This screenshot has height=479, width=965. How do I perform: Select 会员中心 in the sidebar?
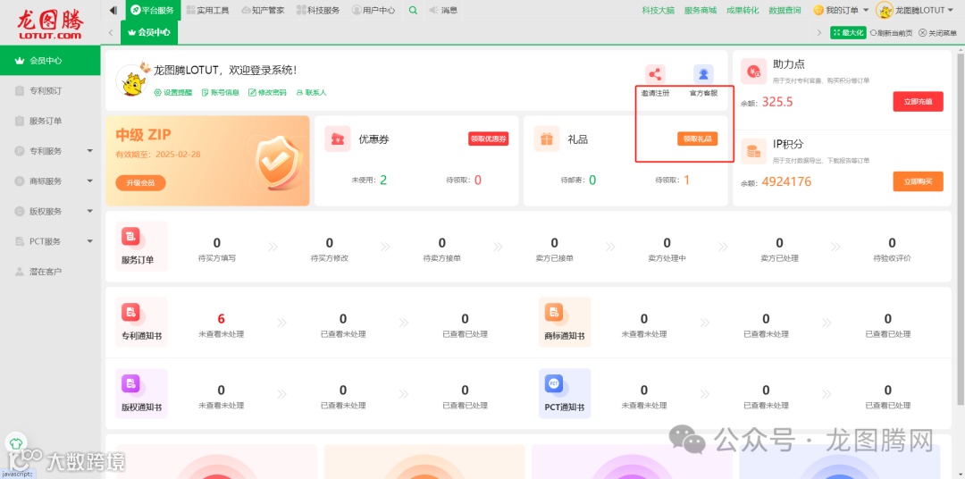point(50,61)
